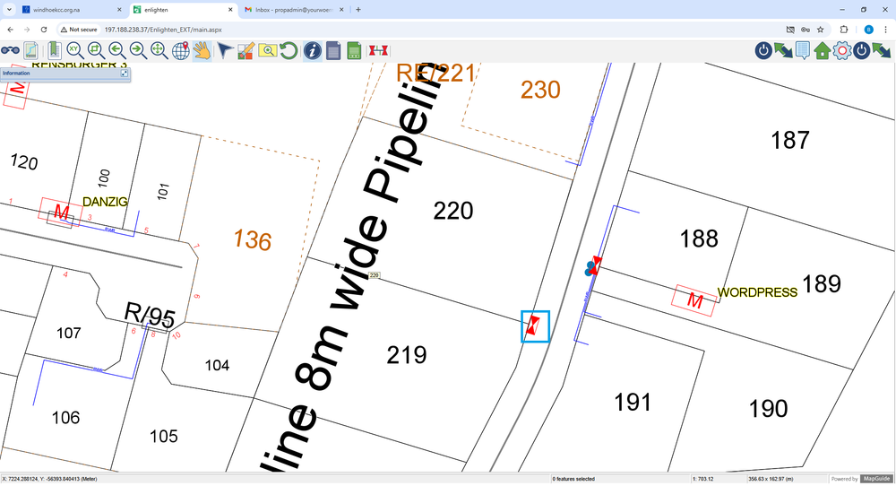
Task: Activate the Select arrow tool
Action: (x=225, y=50)
